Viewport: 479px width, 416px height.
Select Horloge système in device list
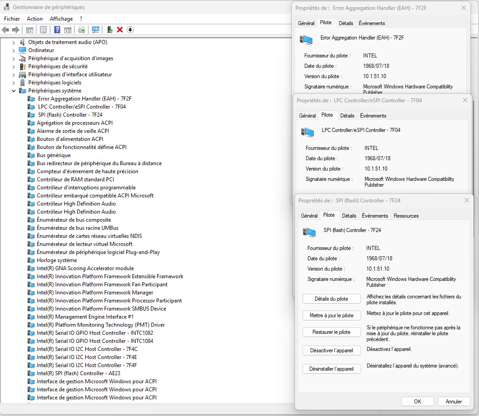57,260
